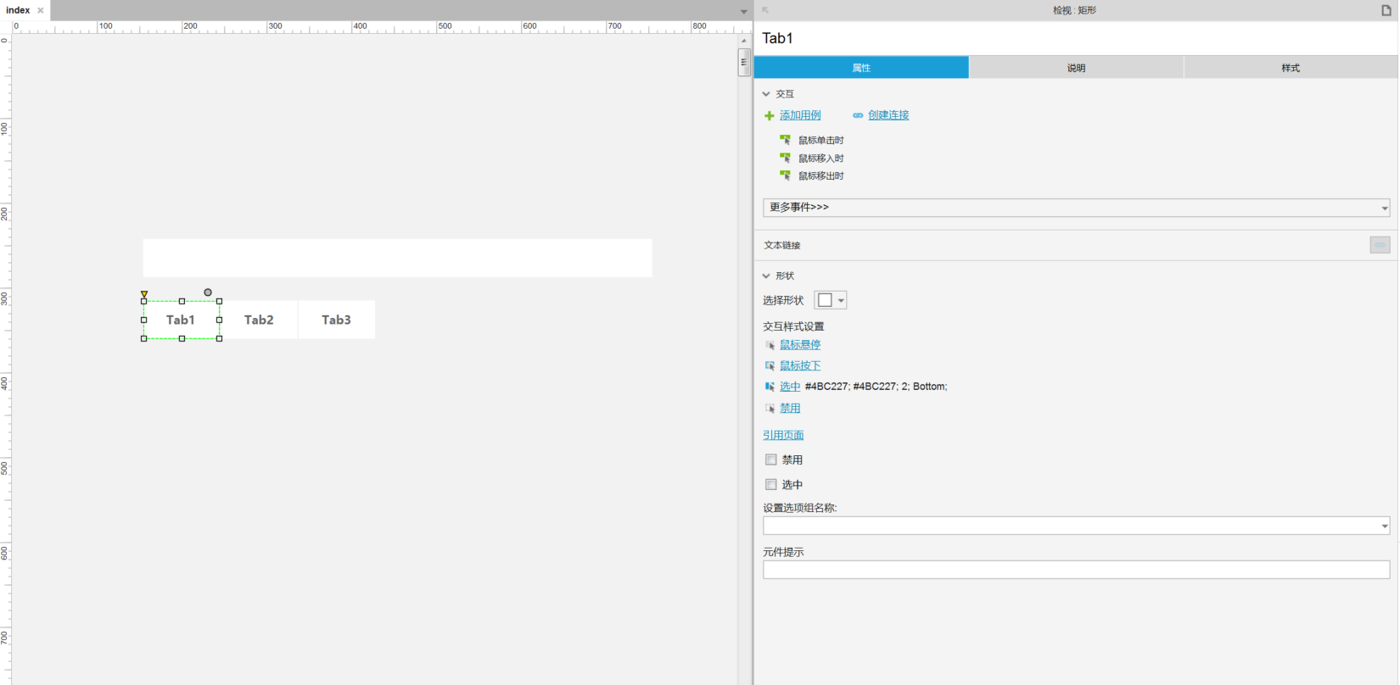Screen dimensions: 1400x685
Task: Open the 禁用 interaction style link
Action: (790, 408)
